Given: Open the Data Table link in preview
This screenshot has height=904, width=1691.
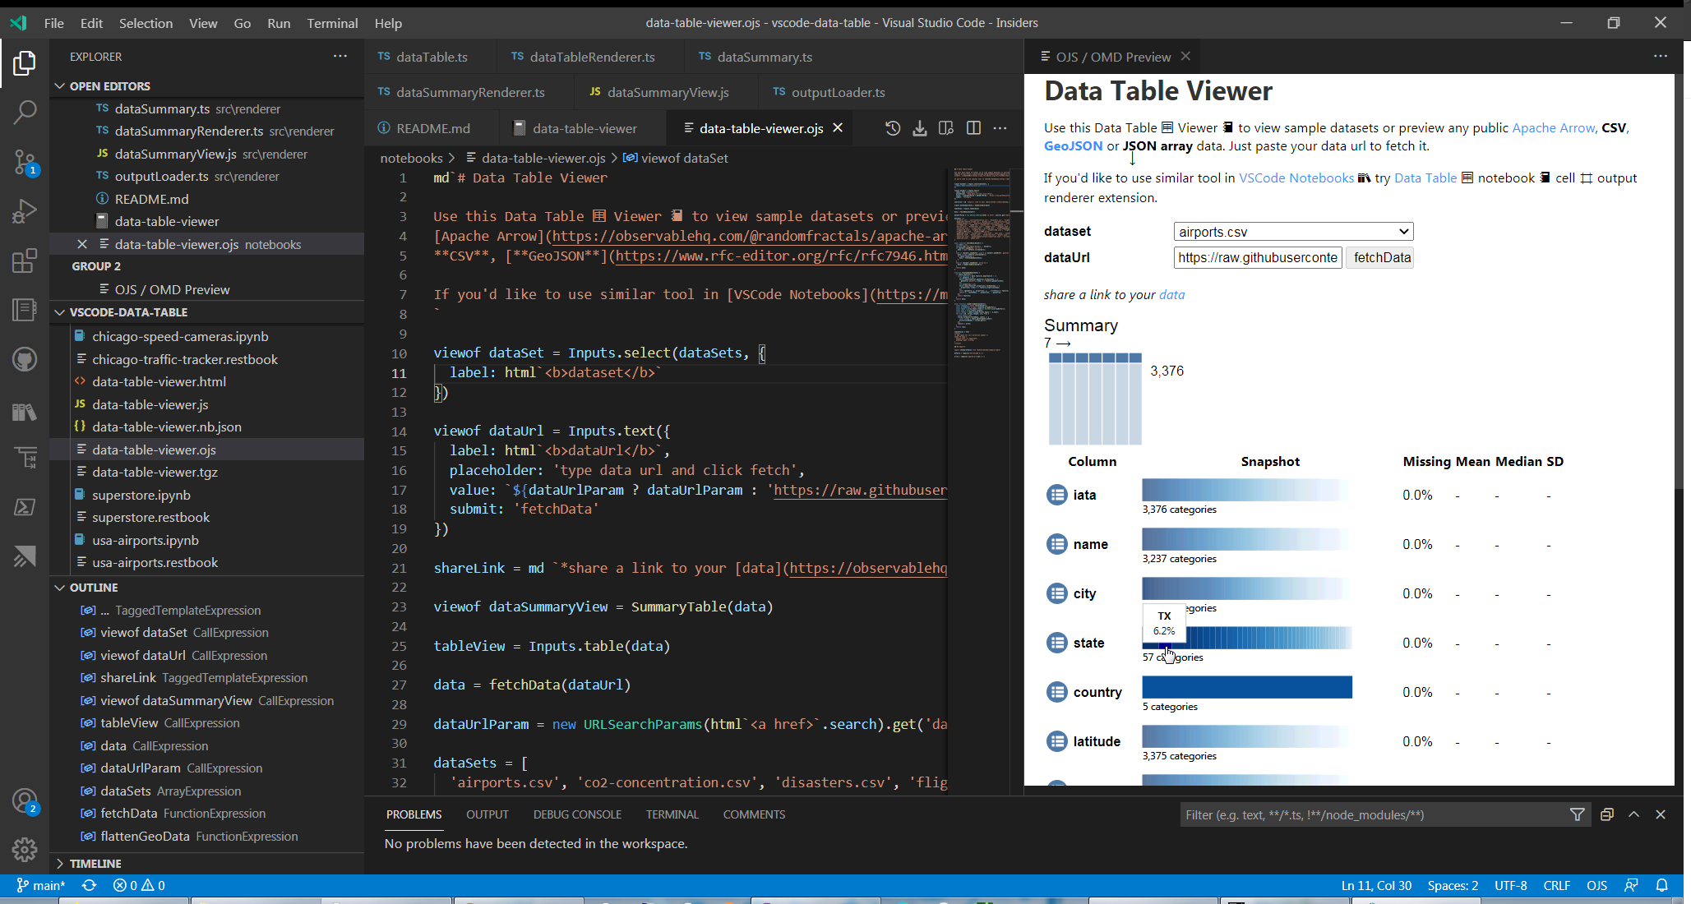Looking at the screenshot, I should [x=1425, y=178].
